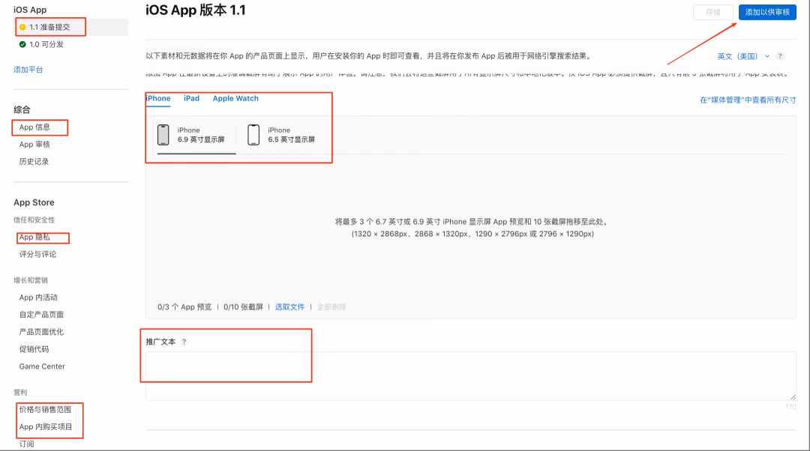Open the 英文（美国）language dropdown
810x451 pixels.
(x=742, y=56)
